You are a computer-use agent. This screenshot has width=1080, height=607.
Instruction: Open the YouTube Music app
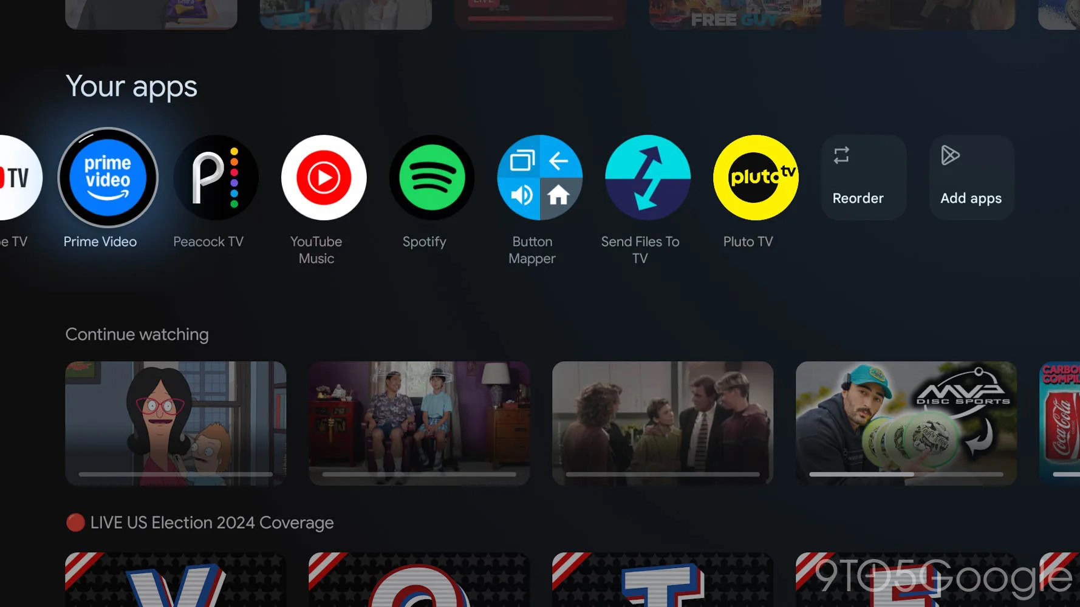[x=324, y=177]
